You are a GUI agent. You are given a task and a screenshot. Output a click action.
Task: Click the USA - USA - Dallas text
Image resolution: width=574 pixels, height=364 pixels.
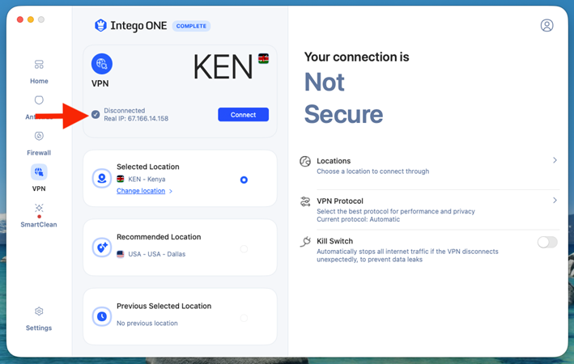click(x=157, y=254)
